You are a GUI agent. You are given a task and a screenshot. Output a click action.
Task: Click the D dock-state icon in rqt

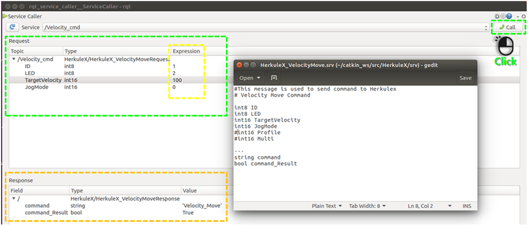(x=497, y=16)
